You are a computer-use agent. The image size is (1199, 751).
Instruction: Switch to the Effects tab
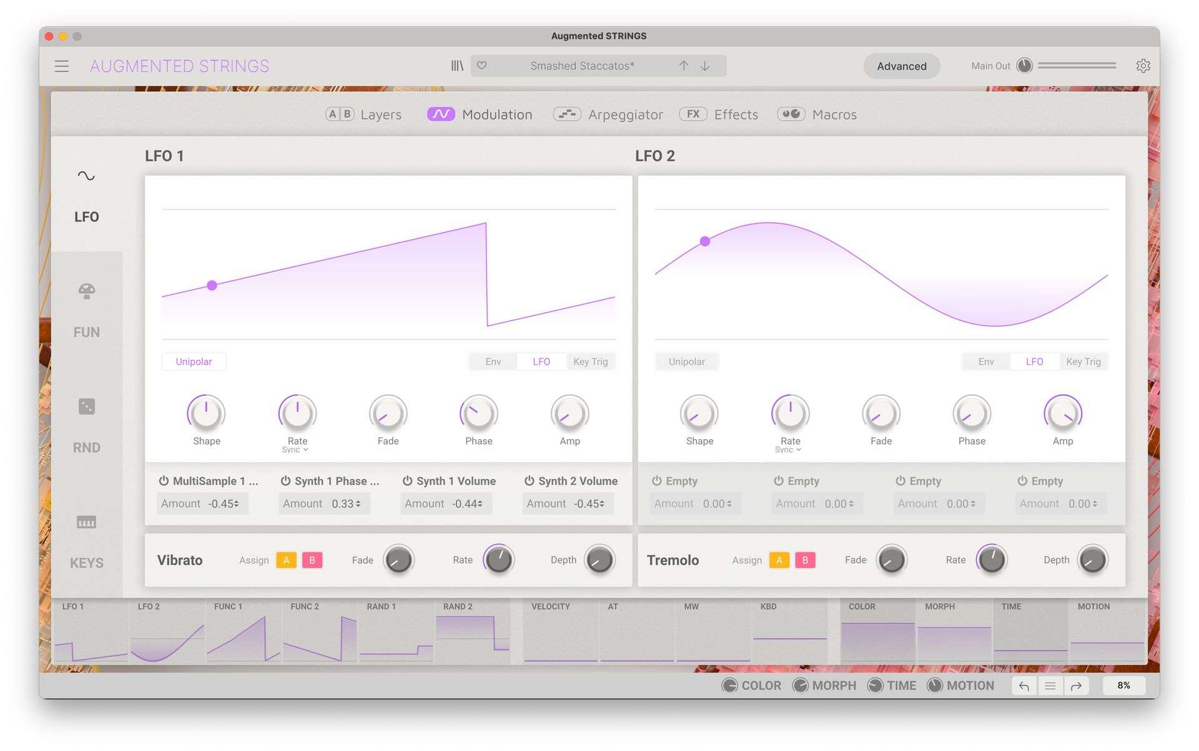tap(719, 114)
